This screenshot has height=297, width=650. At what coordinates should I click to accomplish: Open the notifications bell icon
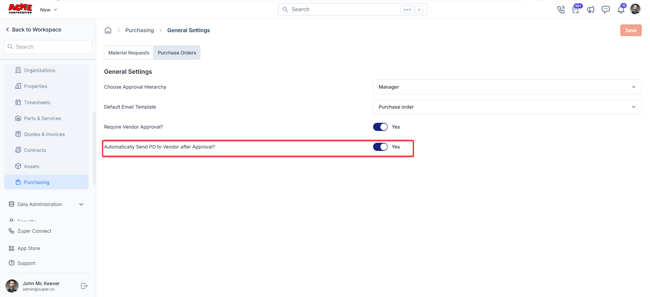[621, 9]
